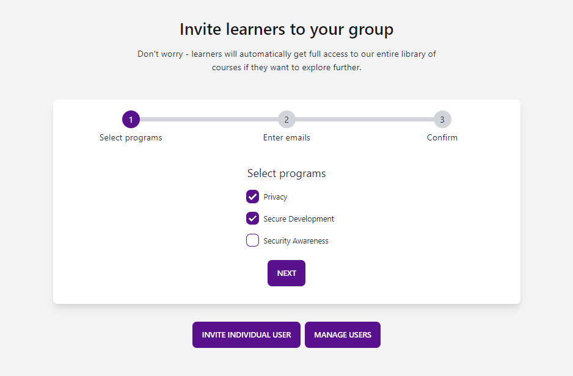Click progress bar between steps 2 and 3
The height and width of the screenshot is (376, 573).
point(364,120)
